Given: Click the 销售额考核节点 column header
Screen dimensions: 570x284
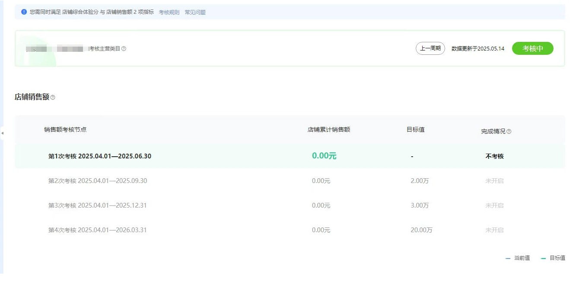Looking at the screenshot, I should click(x=65, y=129).
